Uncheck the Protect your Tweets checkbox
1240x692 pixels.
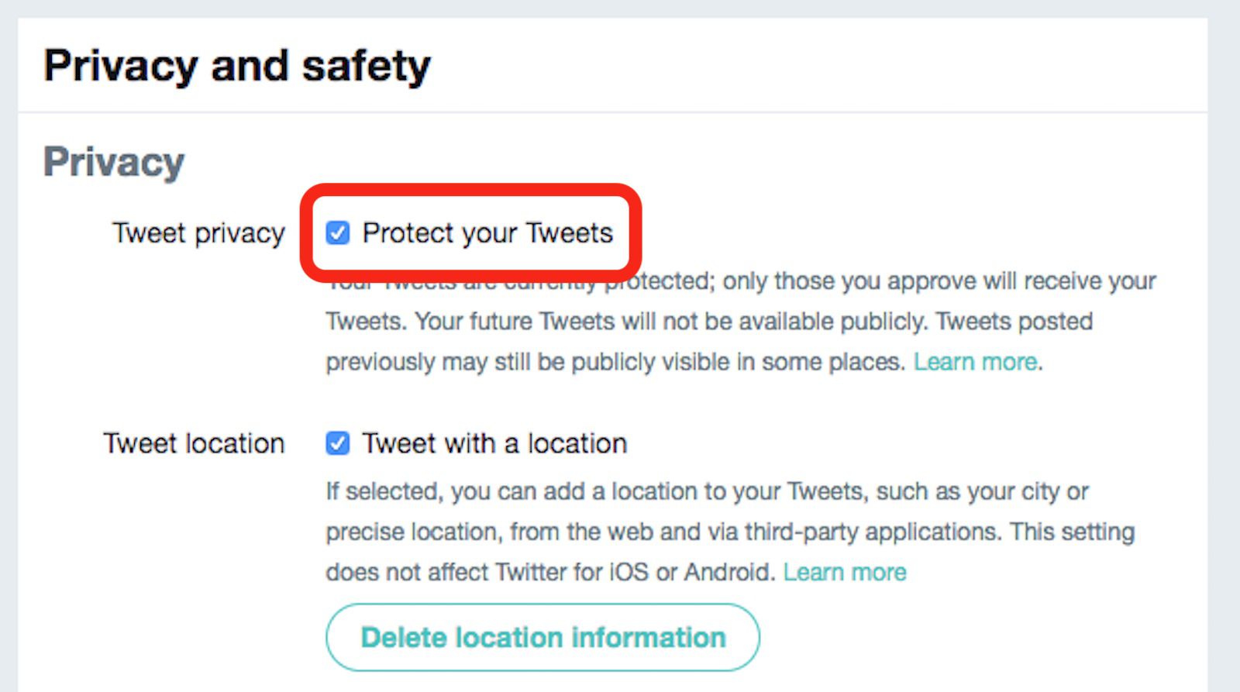[x=338, y=232]
